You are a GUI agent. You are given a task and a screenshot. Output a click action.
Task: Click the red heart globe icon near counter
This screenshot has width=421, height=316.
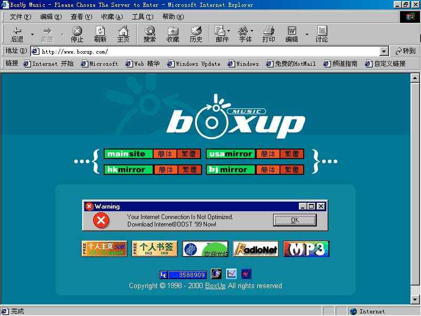coord(246,274)
